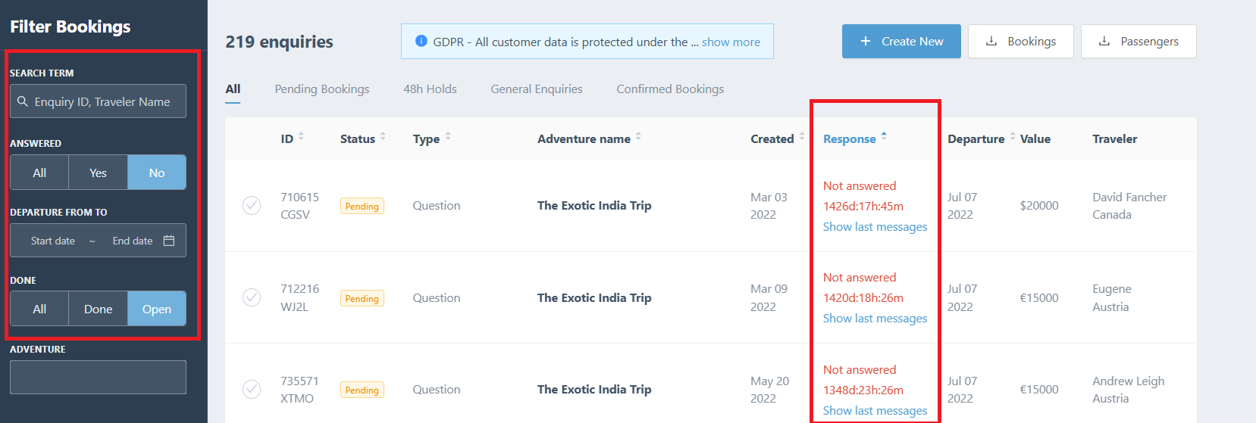Open the Confirmed Bookings tab
Screen dimensions: 1256x423
670,89
